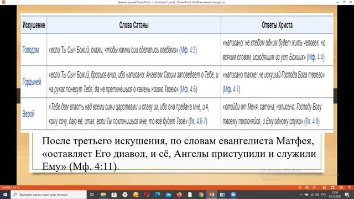Follow the (Лк. 4:6-7) reference link
Screen dimensions: 354x199
tap(198, 122)
